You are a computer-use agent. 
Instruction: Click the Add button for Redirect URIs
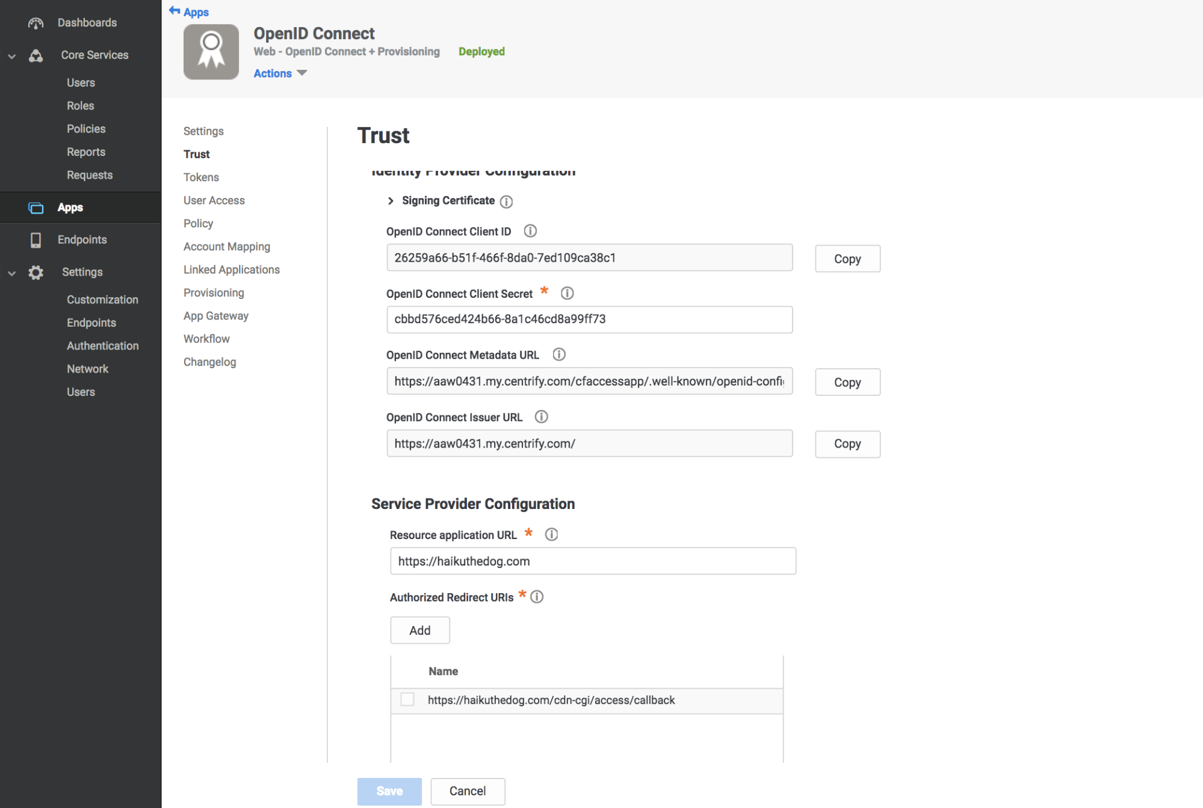coord(420,631)
